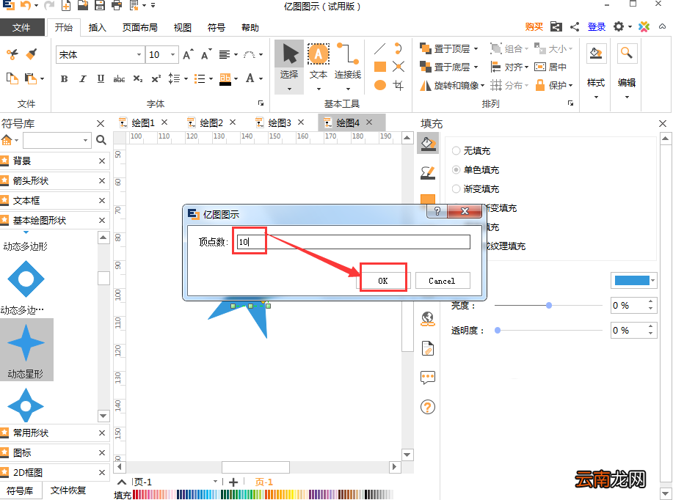Apply superscript formatting
673x500 pixels.
tap(156, 79)
